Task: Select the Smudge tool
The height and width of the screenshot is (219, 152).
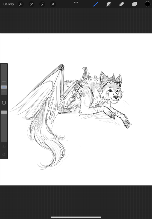Action: (109, 4)
